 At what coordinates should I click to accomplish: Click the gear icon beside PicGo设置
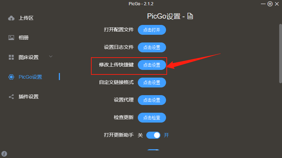pyautogui.click(x=11, y=77)
